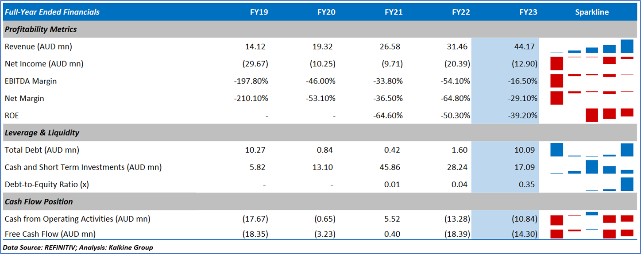Viewport: 641px width, 254px height.
Task: Click the Total Debt sparkline
Action: pos(591,150)
